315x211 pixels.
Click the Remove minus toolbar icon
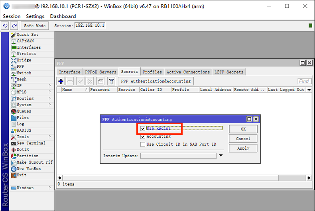[x=70, y=81]
